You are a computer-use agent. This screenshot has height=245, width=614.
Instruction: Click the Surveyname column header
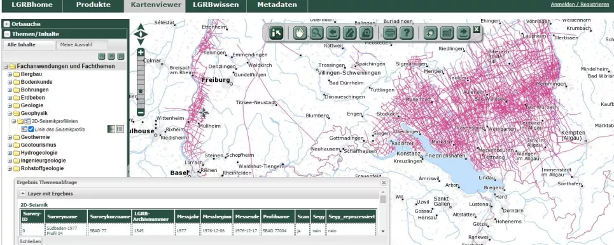(66, 216)
